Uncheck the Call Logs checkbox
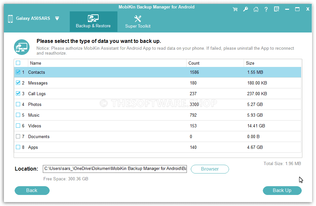 tap(18, 94)
